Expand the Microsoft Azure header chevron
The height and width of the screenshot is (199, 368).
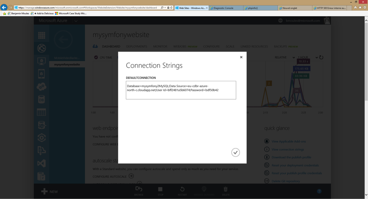pos(76,21)
